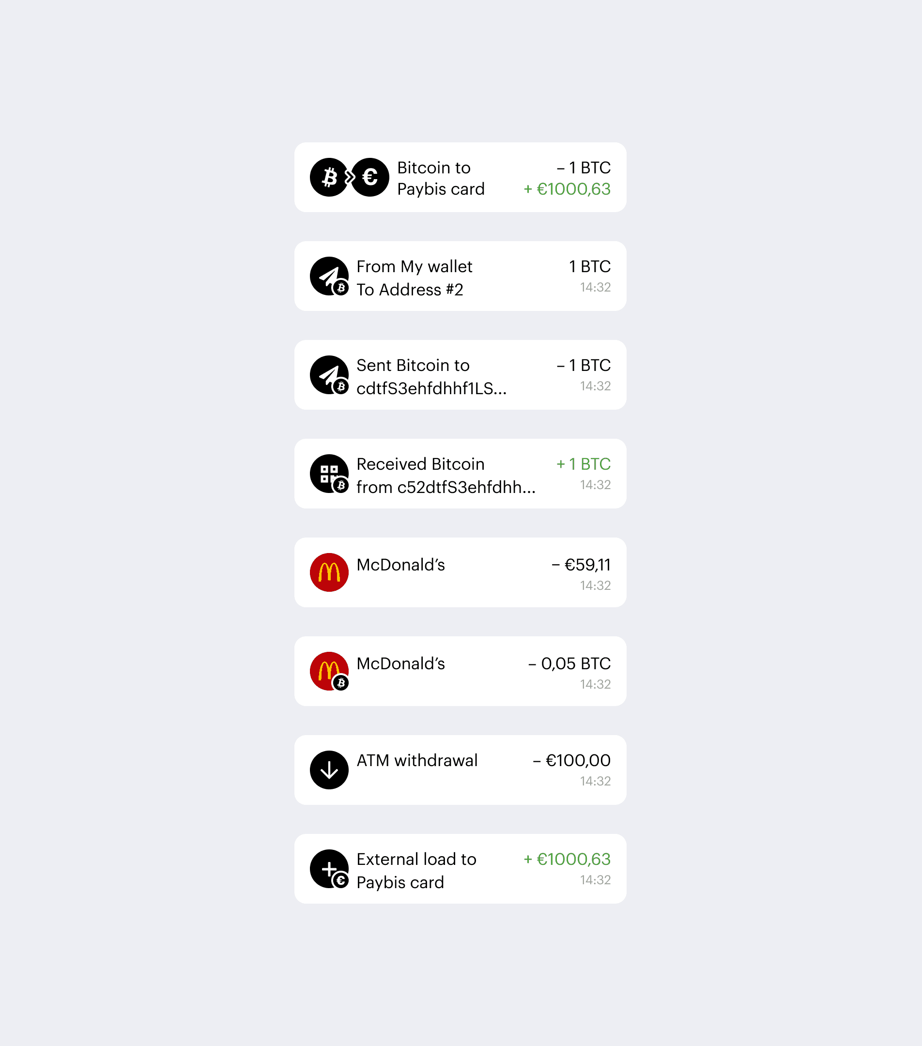This screenshot has width=922, height=1046.
Task: Click the plus icon for External load
Action: coord(329,869)
